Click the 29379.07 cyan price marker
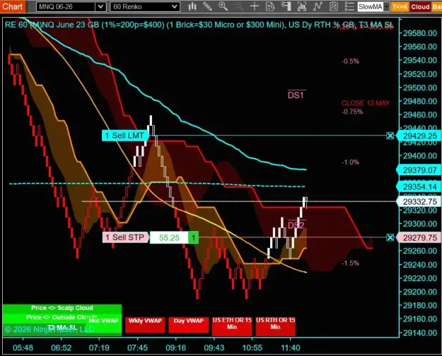Screen dimensions: 442x356 [x=419, y=170]
